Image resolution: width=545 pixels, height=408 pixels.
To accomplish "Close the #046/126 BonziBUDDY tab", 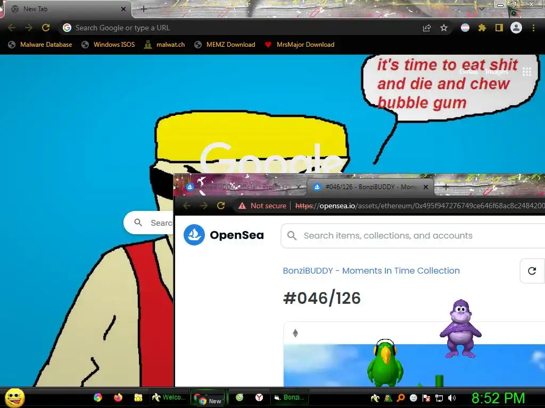I will point(426,187).
